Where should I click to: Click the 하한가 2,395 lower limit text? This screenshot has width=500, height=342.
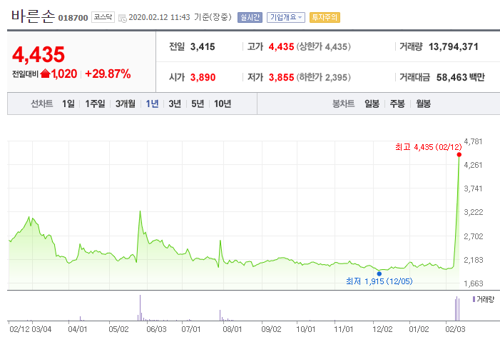tap(324, 77)
